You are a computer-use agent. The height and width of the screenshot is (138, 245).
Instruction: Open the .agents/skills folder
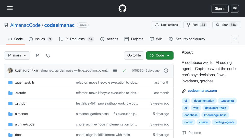tap(25, 83)
